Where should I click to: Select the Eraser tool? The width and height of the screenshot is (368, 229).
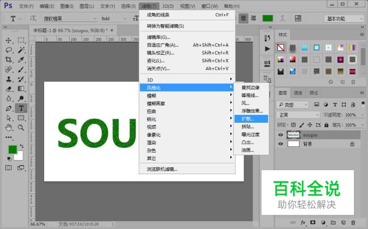pyautogui.click(x=8, y=89)
